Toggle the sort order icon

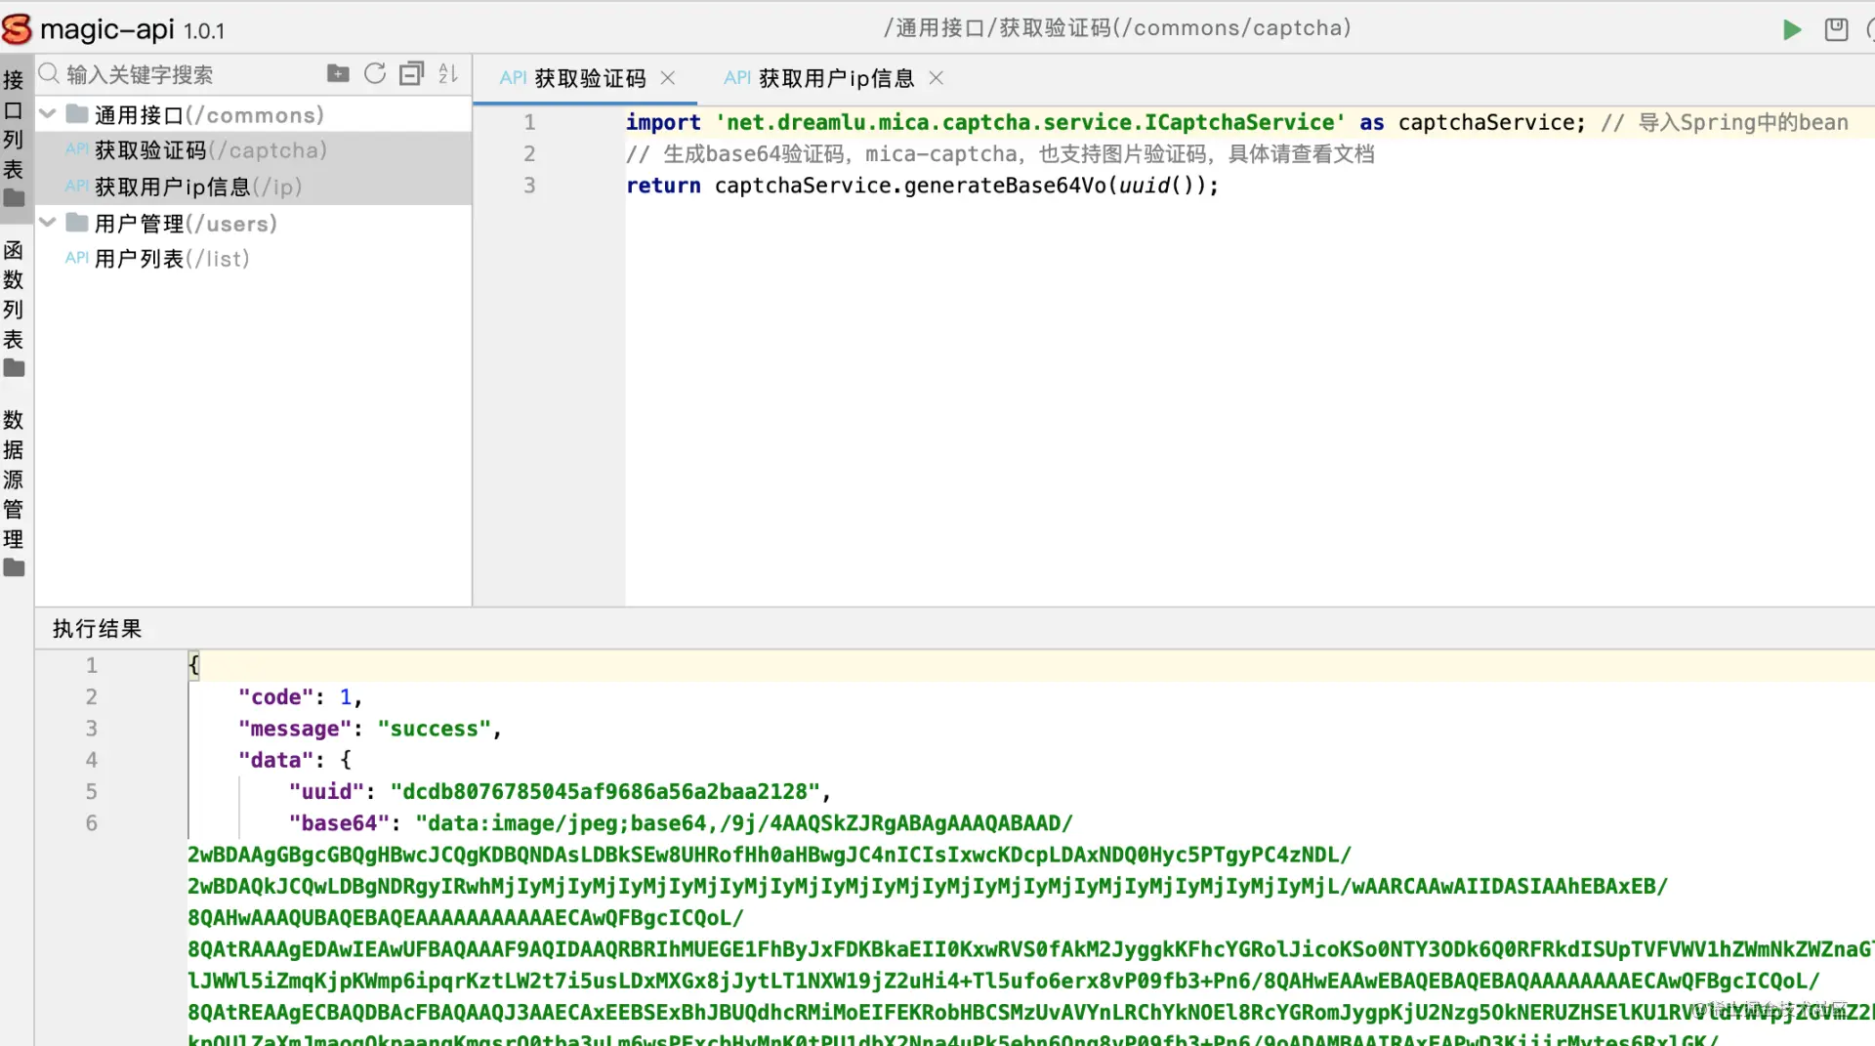coord(448,73)
